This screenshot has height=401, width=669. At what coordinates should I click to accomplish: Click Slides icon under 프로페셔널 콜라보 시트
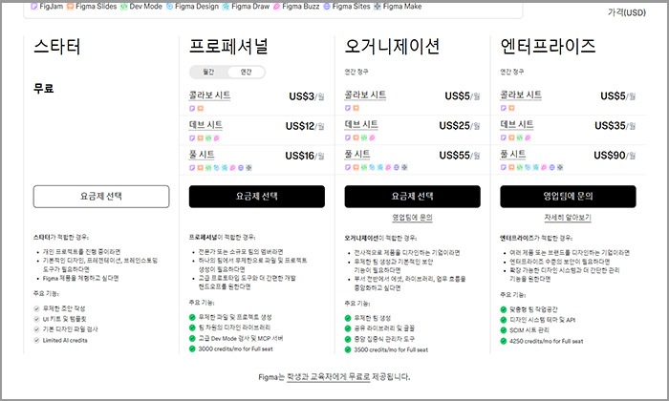click(x=201, y=108)
